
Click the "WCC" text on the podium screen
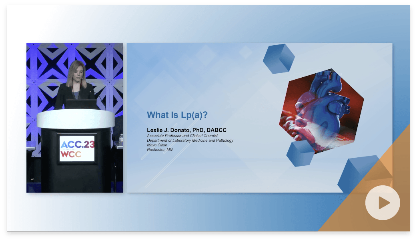(71, 154)
